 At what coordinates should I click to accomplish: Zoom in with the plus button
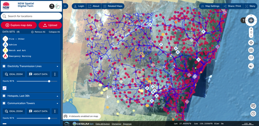point(251,29)
